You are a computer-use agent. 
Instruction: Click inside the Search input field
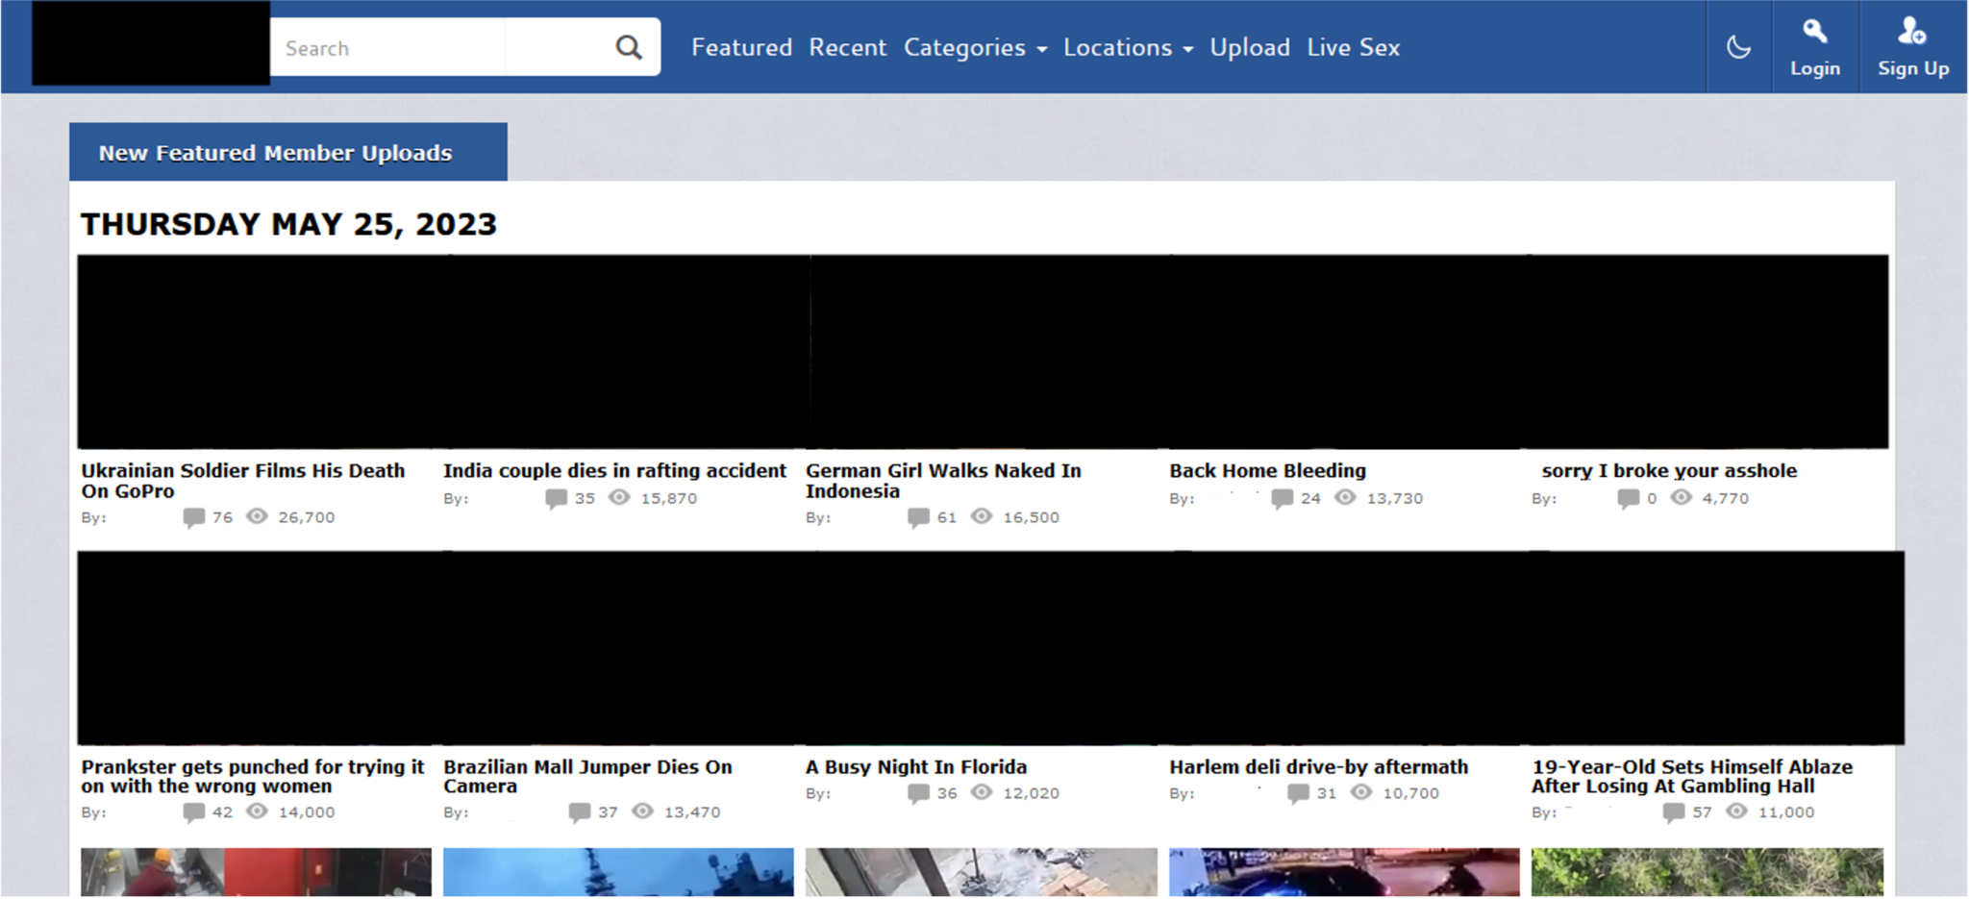[442, 47]
